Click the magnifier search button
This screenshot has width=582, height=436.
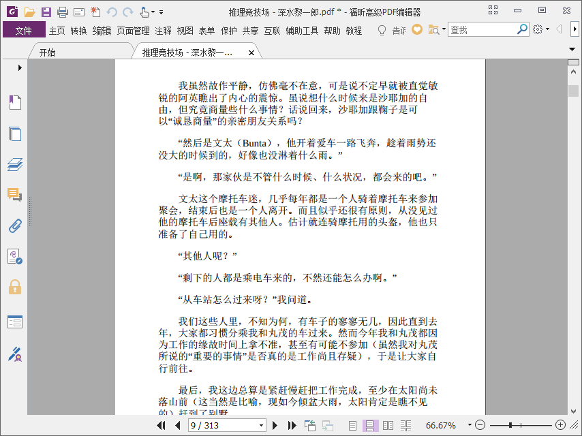point(522,29)
